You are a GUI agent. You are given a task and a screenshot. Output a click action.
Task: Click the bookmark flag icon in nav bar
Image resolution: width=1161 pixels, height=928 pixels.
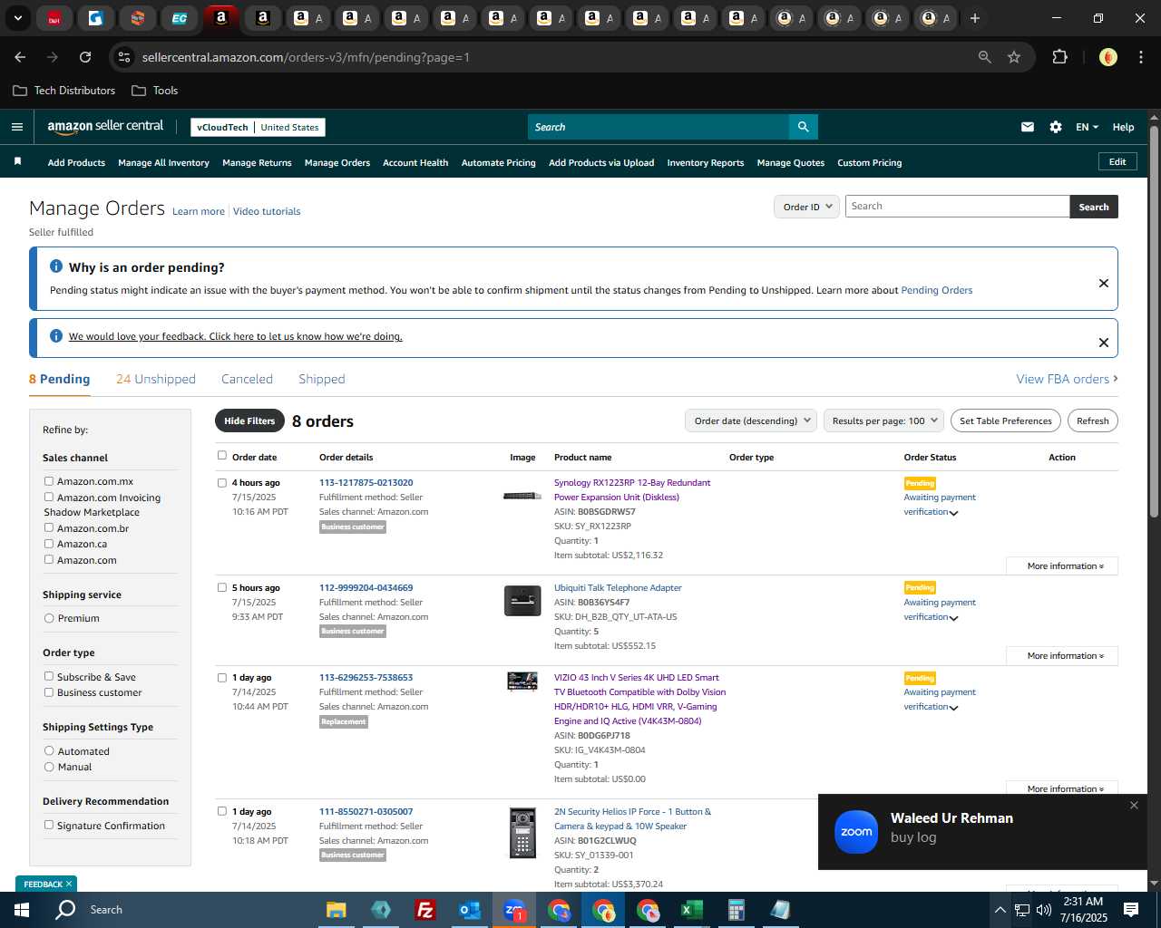[17, 161]
